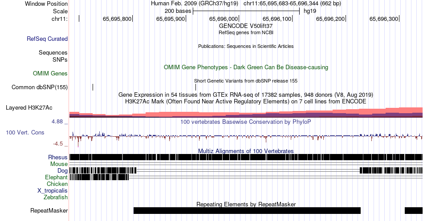The width and height of the screenshot is (423, 221).
Task: Click the GTEx Gene Expression track title
Action: (x=246, y=95)
